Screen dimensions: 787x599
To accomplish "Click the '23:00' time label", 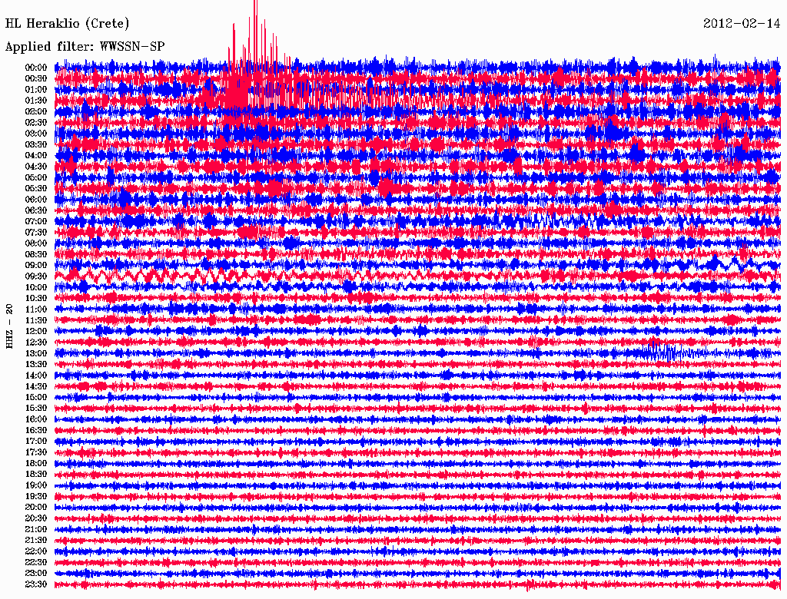I will coord(36,574).
